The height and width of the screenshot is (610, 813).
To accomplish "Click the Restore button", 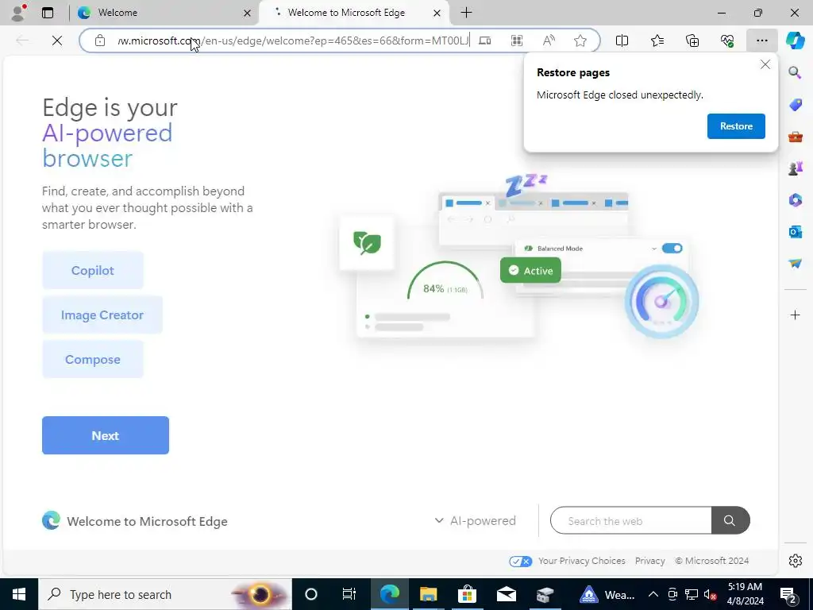I will pos(736,126).
